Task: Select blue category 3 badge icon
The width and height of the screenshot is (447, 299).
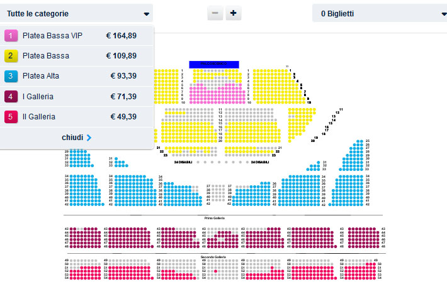Action: click(11, 76)
